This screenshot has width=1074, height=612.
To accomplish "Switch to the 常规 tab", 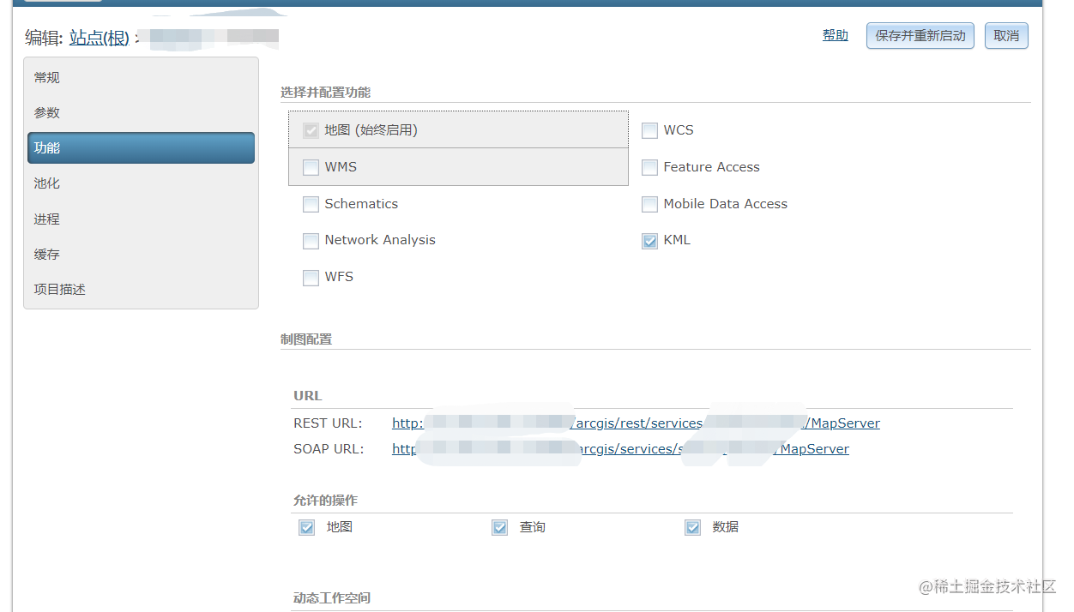I will pos(46,77).
